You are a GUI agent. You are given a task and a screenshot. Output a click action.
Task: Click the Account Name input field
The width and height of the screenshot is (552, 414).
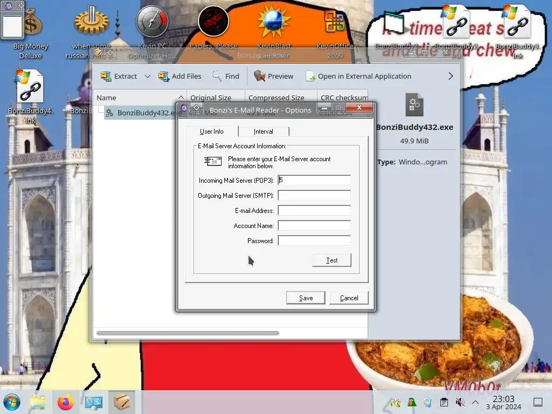[314, 226]
